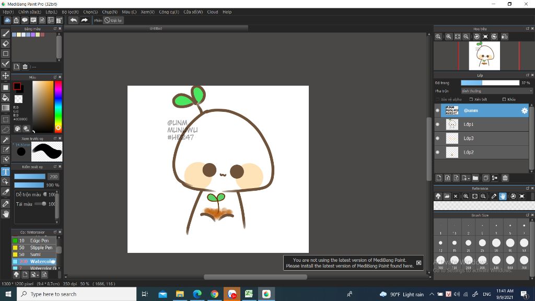This screenshot has width=535, height=301.
Task: Show system tray hidden icons
Action: (432, 294)
